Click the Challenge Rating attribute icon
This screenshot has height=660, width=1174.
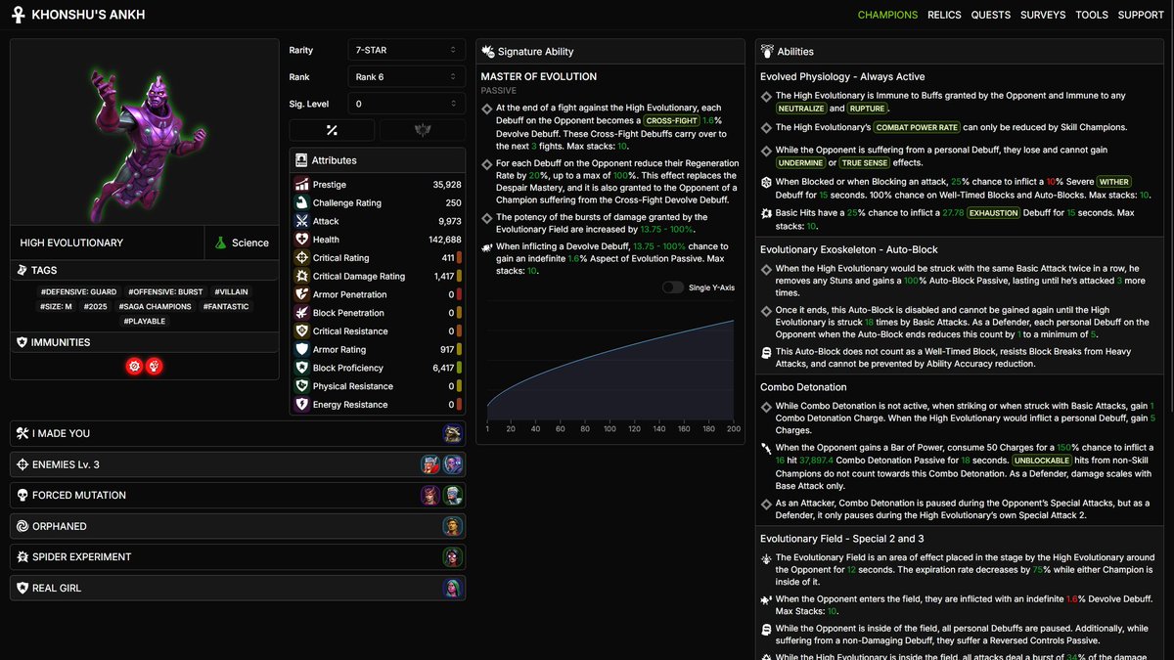302,202
